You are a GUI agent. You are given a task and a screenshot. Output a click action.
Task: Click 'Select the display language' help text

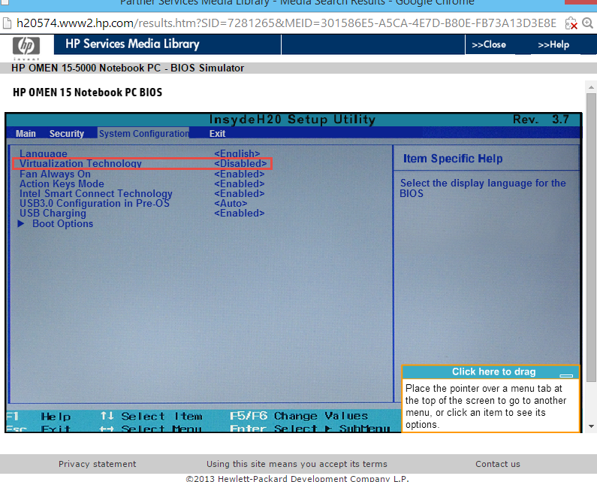483,188
